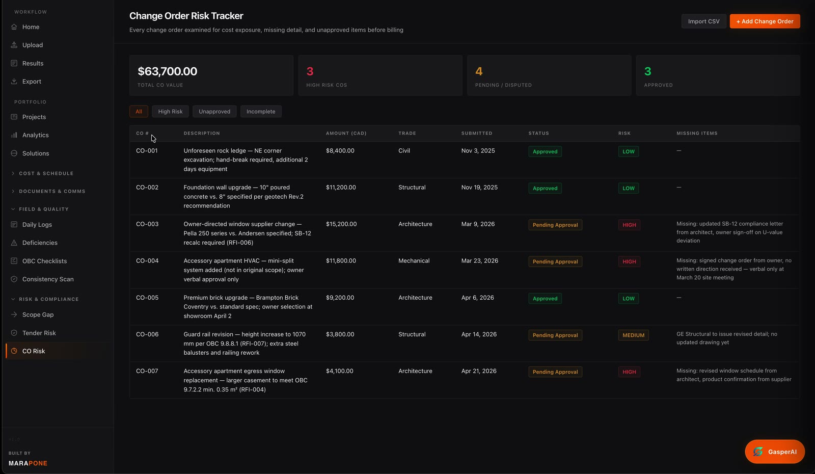Image resolution: width=815 pixels, height=474 pixels.
Task: Select the All filter tab
Action: [139, 112]
